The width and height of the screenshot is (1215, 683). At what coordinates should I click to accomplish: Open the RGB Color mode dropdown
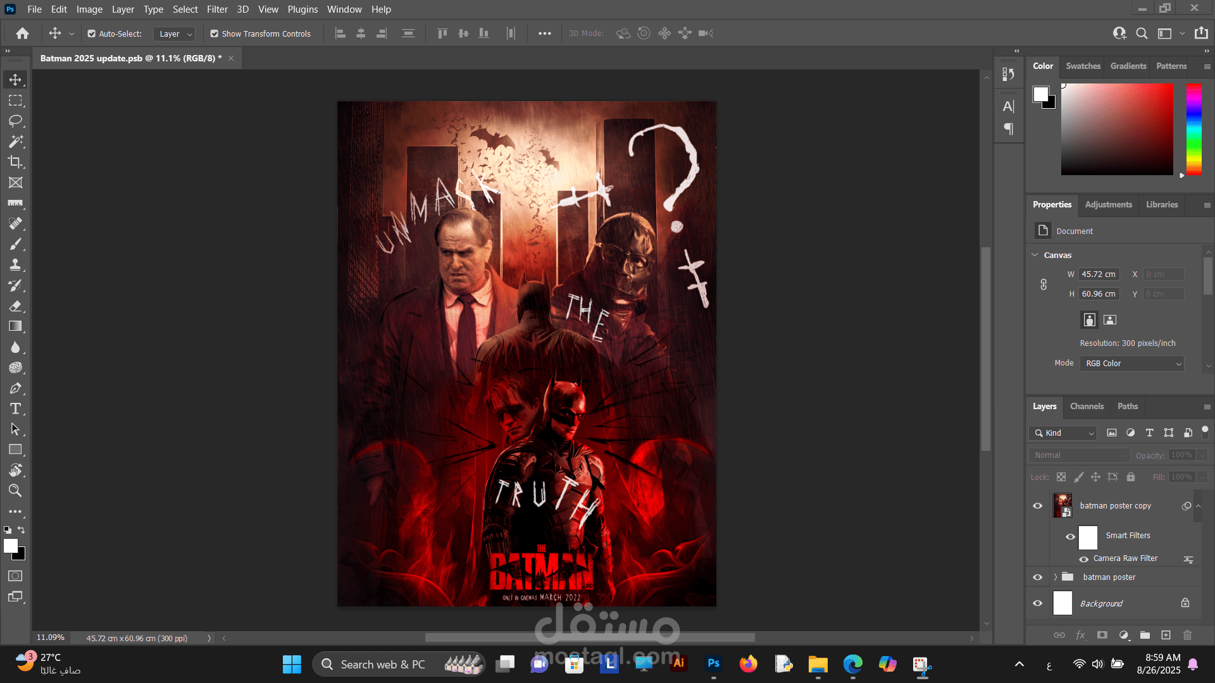[1131, 364]
